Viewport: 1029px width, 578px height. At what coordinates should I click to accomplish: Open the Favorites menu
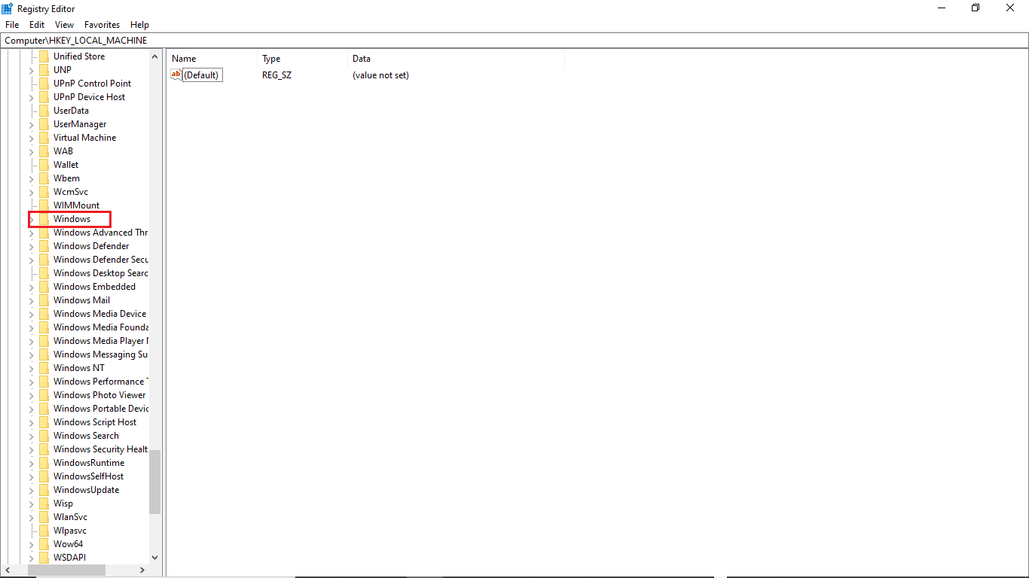tap(102, 25)
